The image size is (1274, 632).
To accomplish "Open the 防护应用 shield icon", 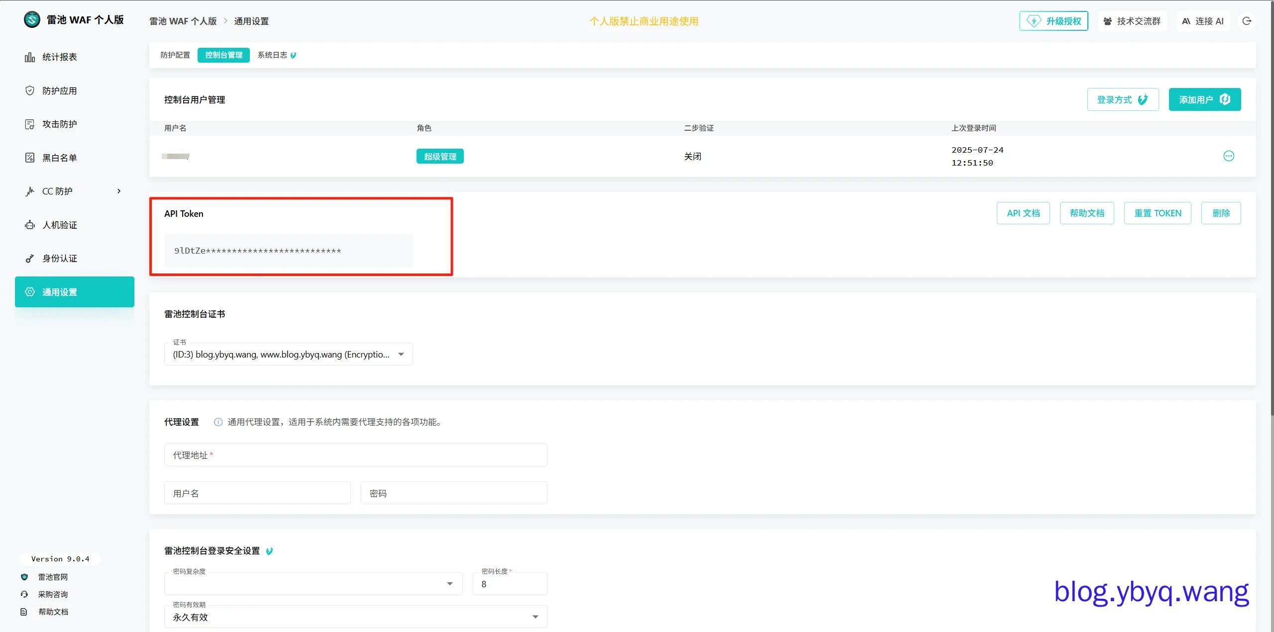I will coord(30,90).
